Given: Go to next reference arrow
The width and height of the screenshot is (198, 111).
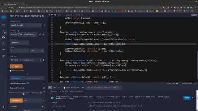Looking at the screenshot, I should point(195,84).
